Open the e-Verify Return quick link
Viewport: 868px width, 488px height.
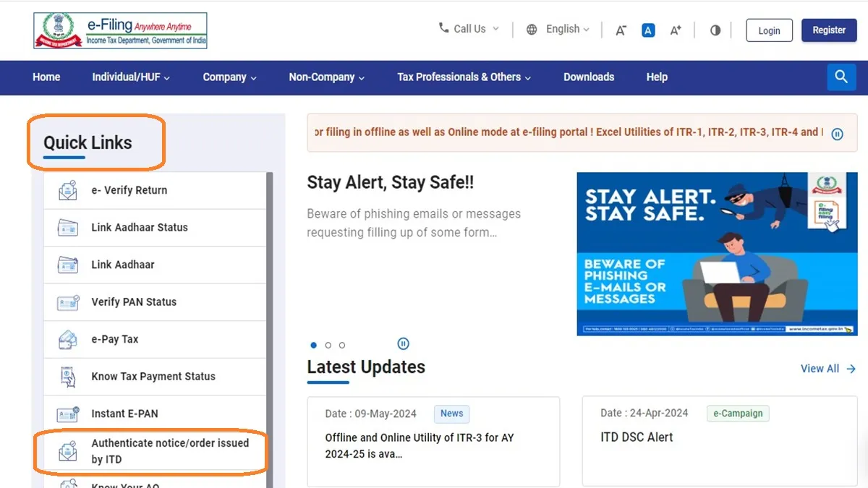click(155, 191)
